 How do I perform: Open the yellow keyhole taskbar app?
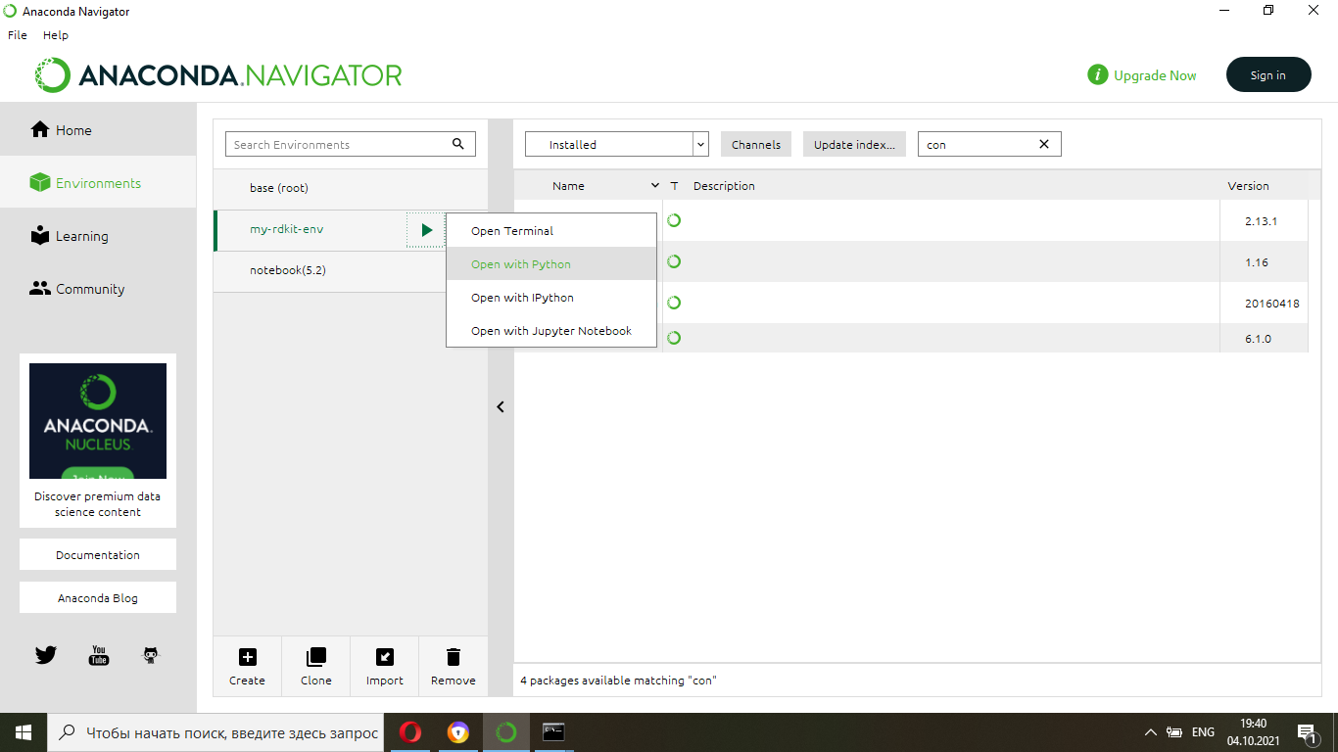tap(457, 732)
